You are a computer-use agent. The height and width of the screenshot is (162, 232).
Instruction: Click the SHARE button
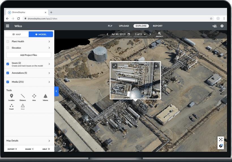[29, 149]
